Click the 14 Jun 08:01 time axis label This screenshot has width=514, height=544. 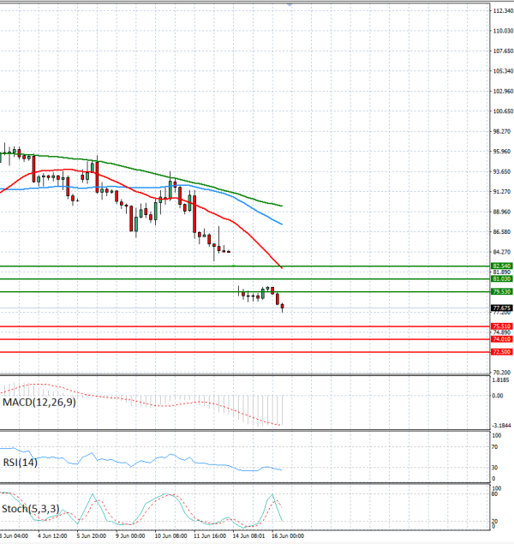coord(248,536)
